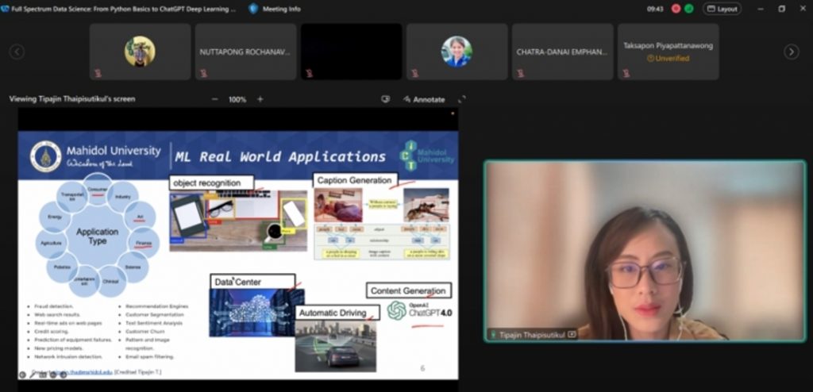The image size is (813, 392).
Task: Click Tipajin Thaipisutikul's video feed
Action: [644, 251]
